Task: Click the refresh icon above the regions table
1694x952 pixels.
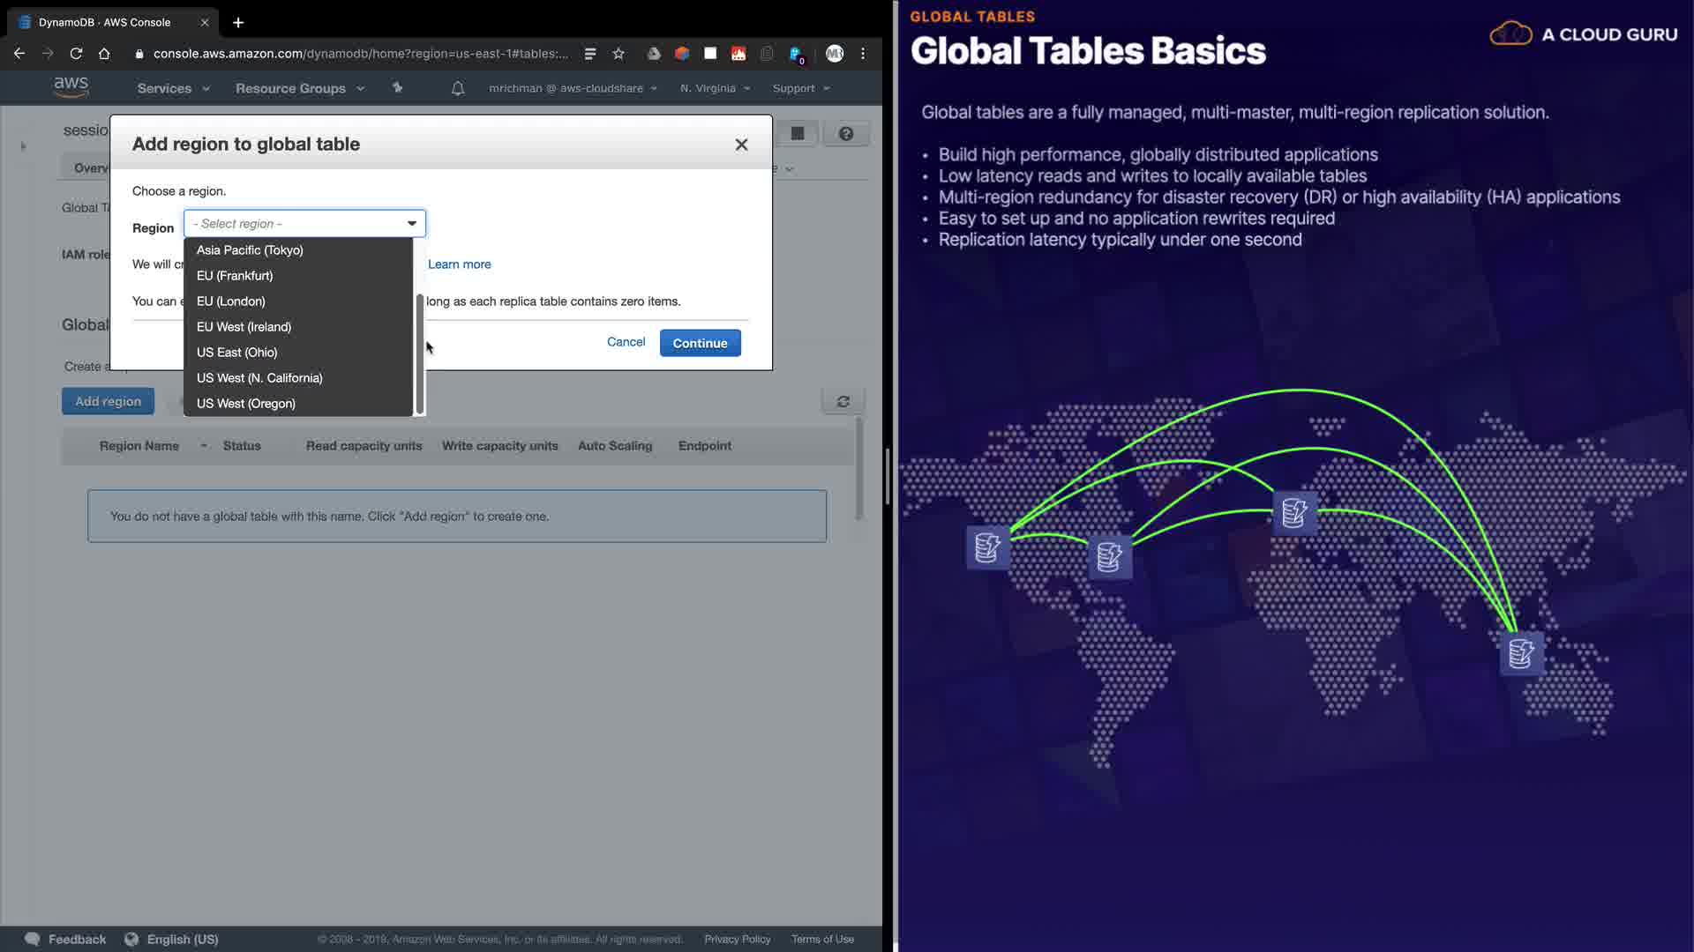Action: (843, 402)
